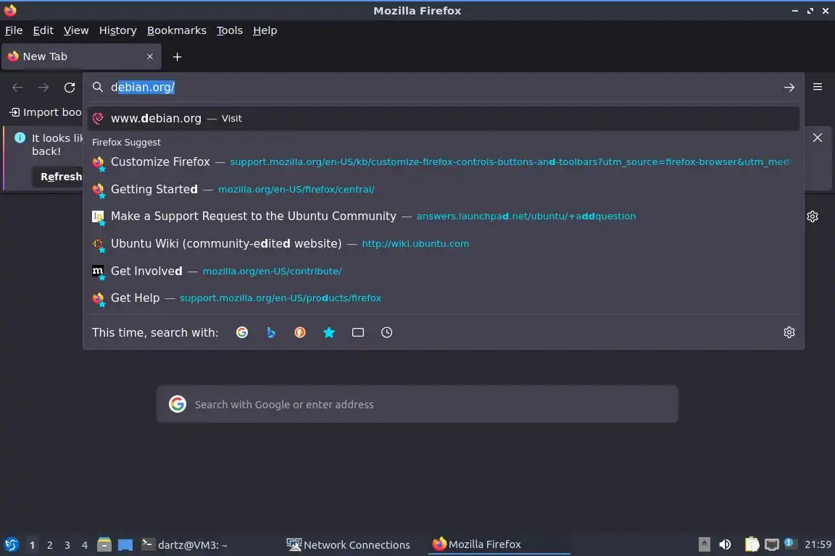This screenshot has height=556, width=835.
Task: Dismiss the notification bar with X
Action: click(818, 138)
